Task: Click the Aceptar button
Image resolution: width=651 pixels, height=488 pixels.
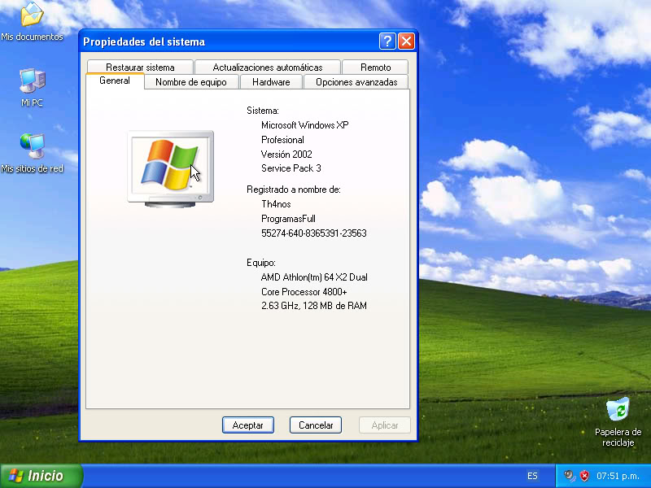Action: [247, 425]
